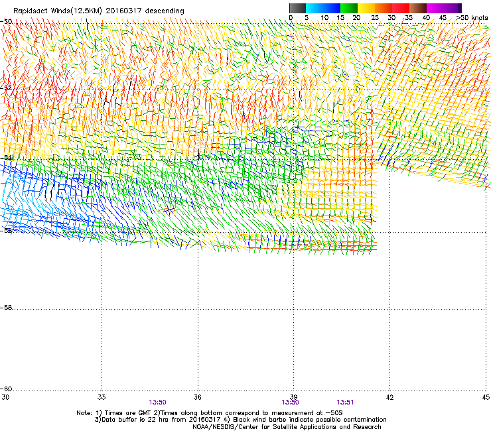Click the ">50 knots" legend label
Image resolution: width=491 pixels, height=431 pixels.
[x=472, y=18]
